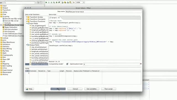This screenshot has height=100, width=177.
Task: Click the show results toolbar icon
Action: [x=74, y=2]
